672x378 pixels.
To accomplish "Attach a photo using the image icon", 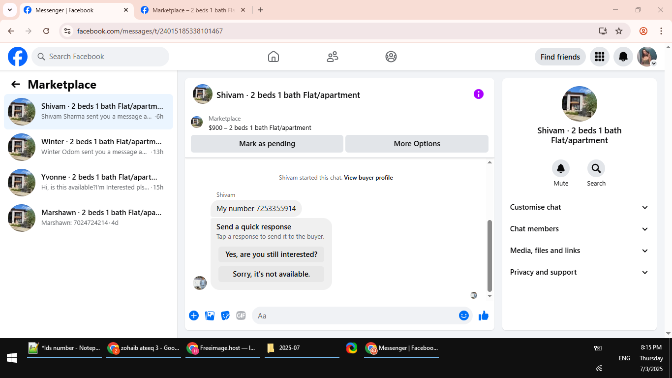I will [210, 315].
